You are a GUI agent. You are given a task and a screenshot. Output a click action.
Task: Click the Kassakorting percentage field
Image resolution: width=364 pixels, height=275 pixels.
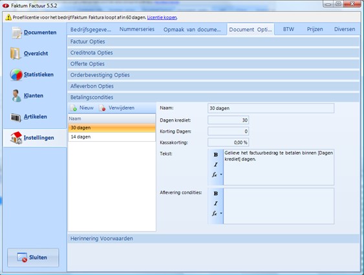[x=228, y=142]
